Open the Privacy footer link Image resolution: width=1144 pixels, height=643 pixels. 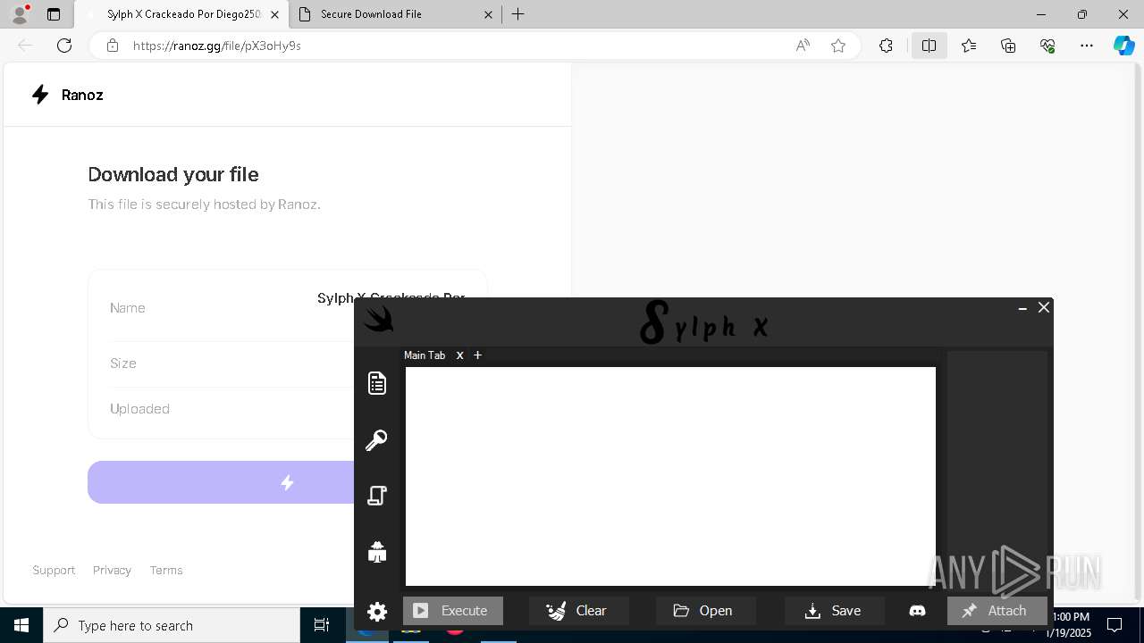[x=112, y=570]
